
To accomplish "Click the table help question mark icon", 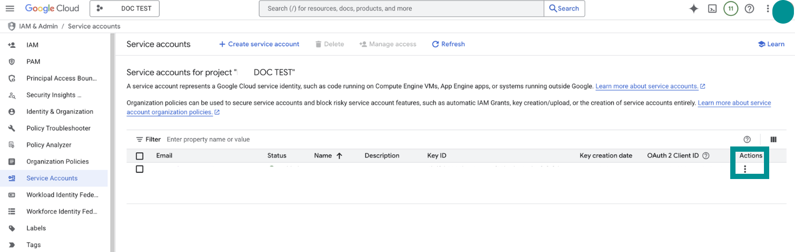I will [747, 140].
